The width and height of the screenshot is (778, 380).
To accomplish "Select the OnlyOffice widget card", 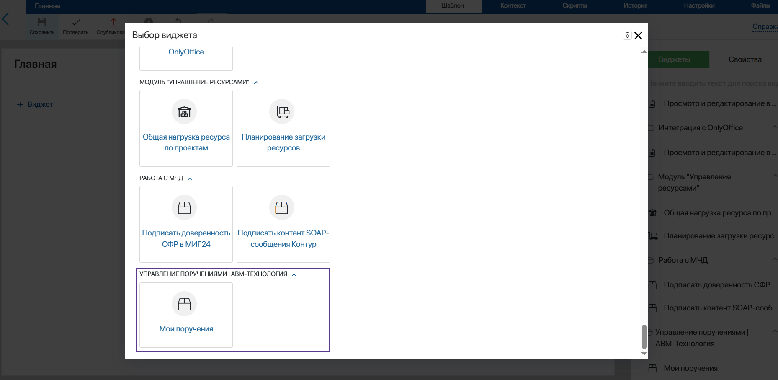I will click(x=186, y=58).
